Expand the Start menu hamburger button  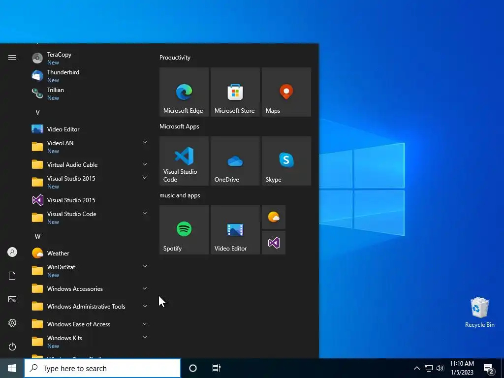[x=12, y=57]
